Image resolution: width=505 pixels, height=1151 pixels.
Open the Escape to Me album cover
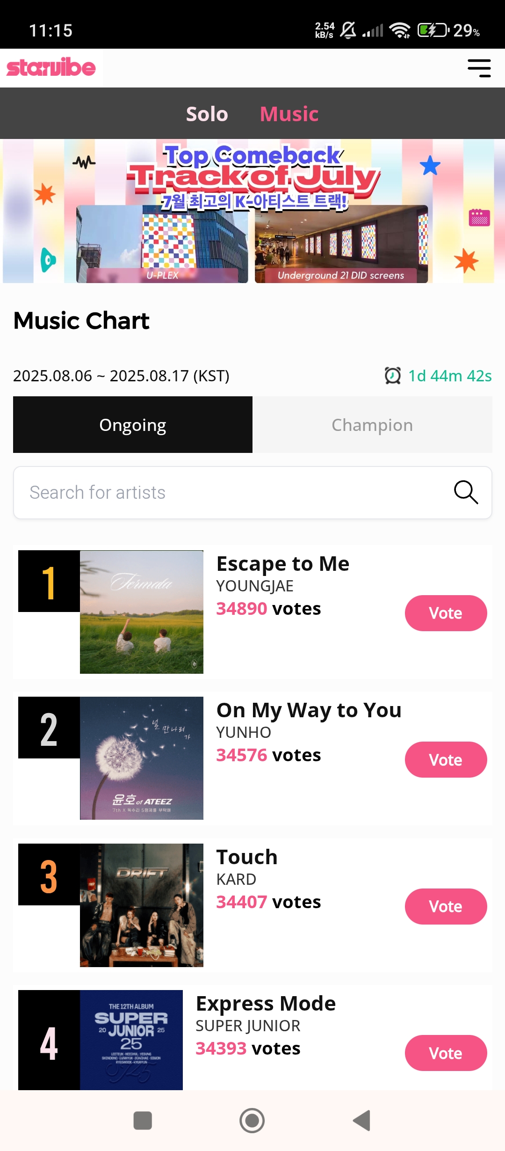pos(142,612)
